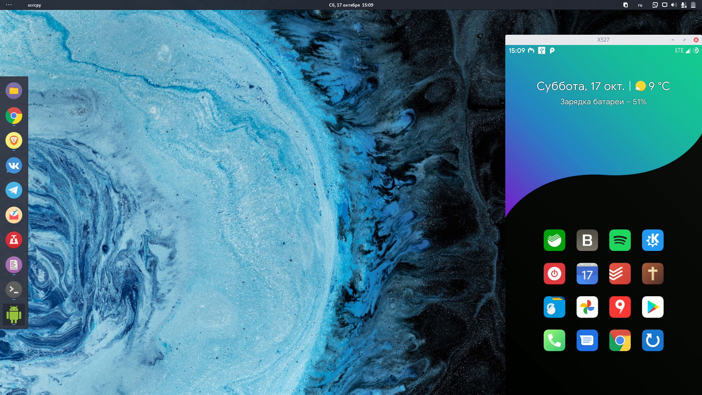Screen dimensions: 702x395
Task: Maximize the X527 scrcpy window
Action: (x=684, y=39)
